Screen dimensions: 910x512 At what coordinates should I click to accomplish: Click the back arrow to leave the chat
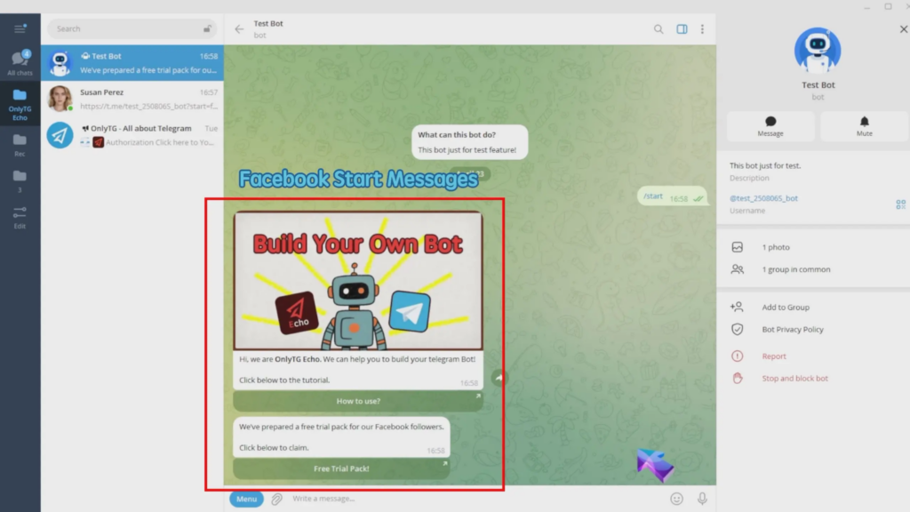(x=238, y=28)
